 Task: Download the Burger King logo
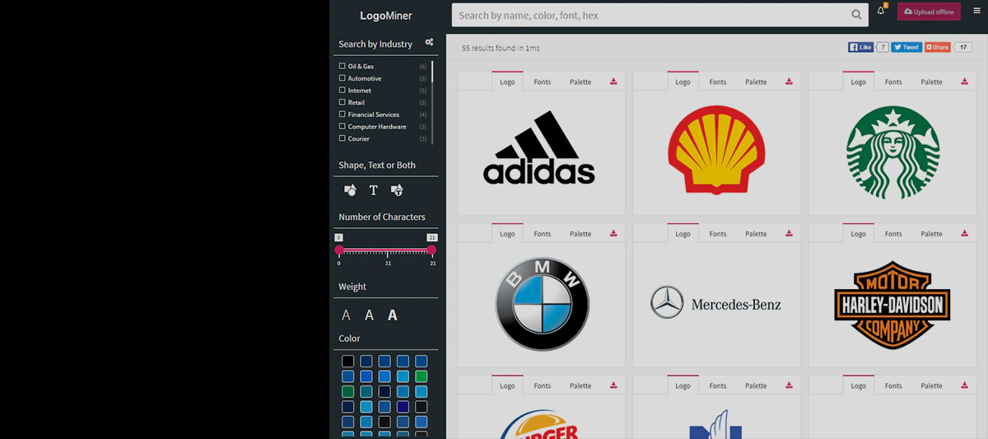coord(613,385)
